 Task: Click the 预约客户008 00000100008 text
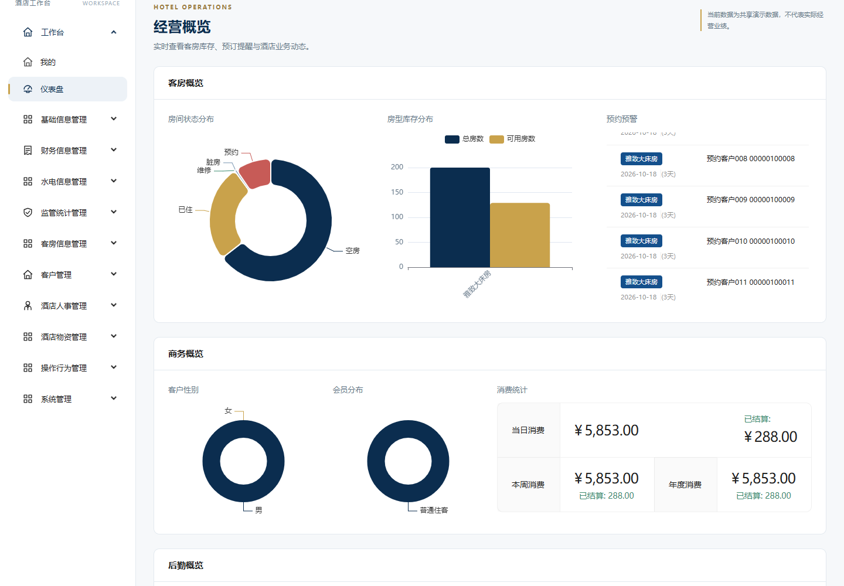pos(751,159)
